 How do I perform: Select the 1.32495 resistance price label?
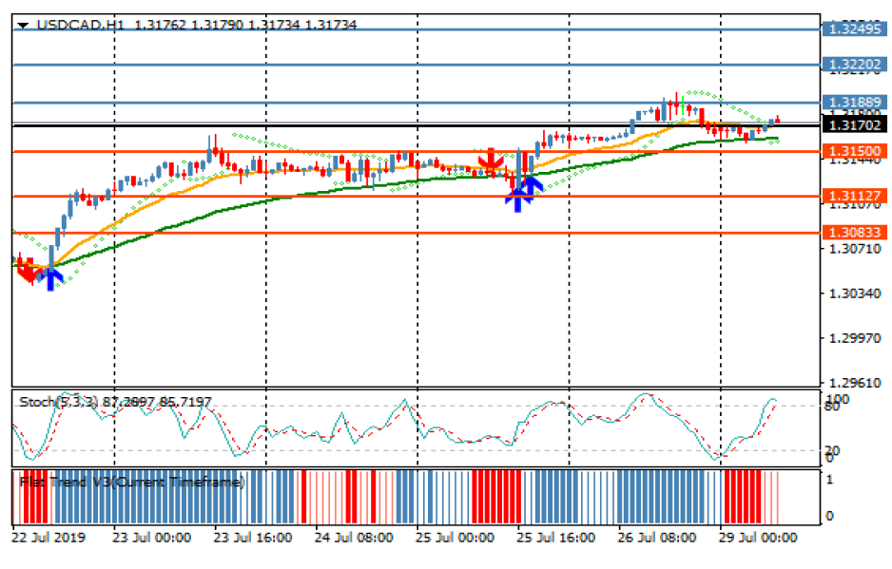[853, 29]
